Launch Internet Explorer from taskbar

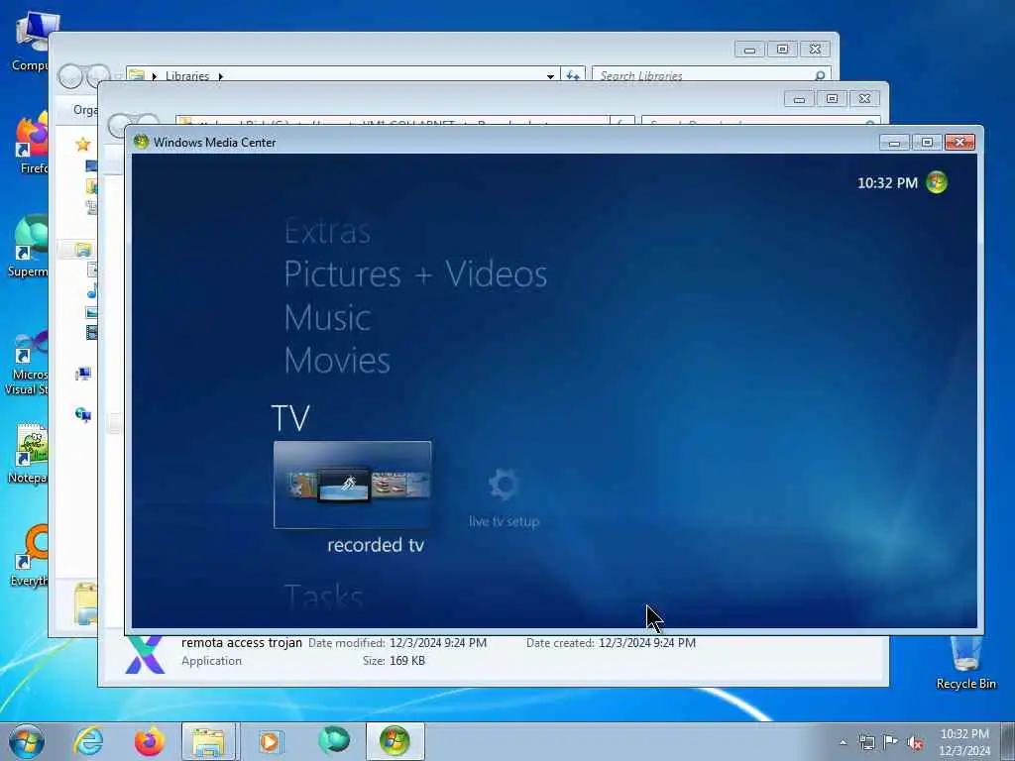[x=88, y=741]
